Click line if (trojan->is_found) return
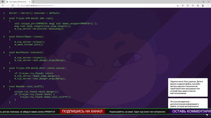211x118 pixels. point(34,73)
